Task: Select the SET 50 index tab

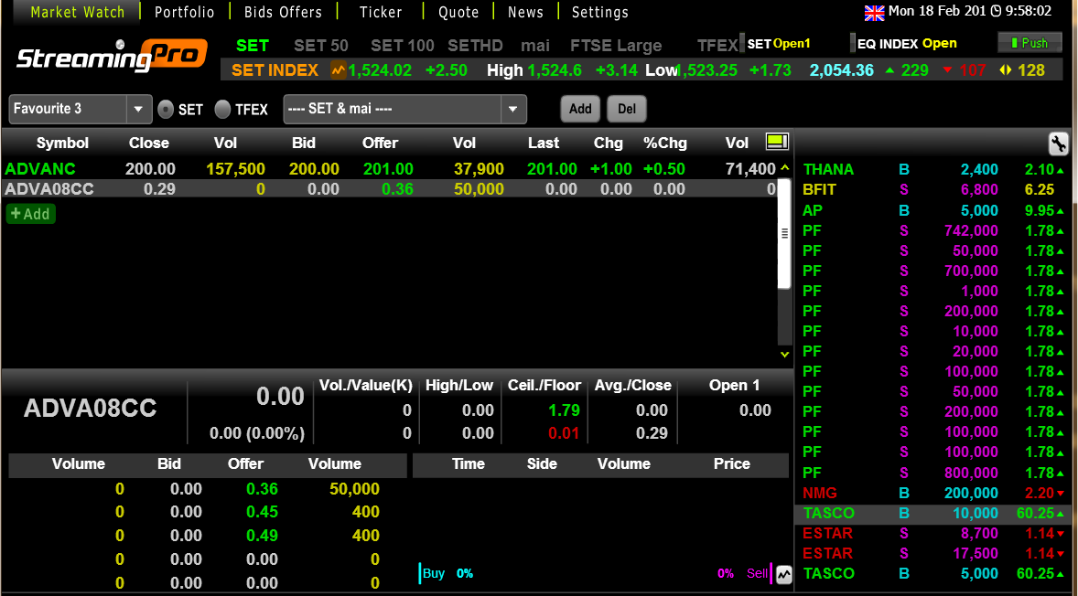Action: point(321,46)
